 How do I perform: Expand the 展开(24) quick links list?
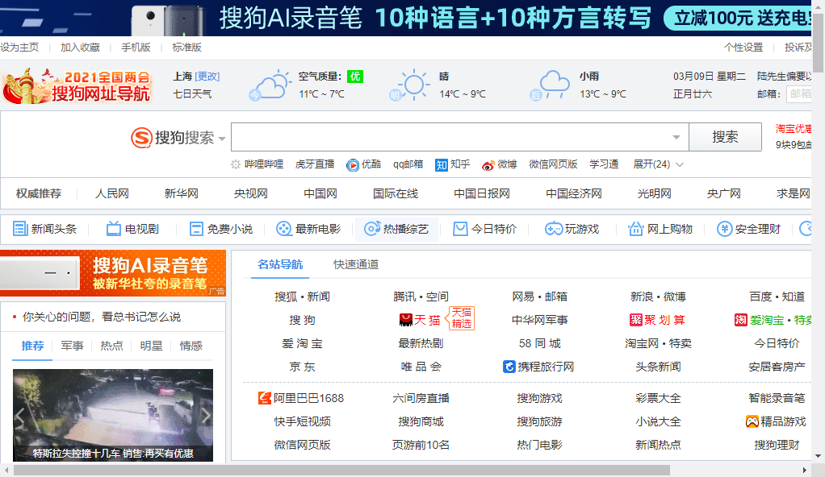click(x=658, y=164)
